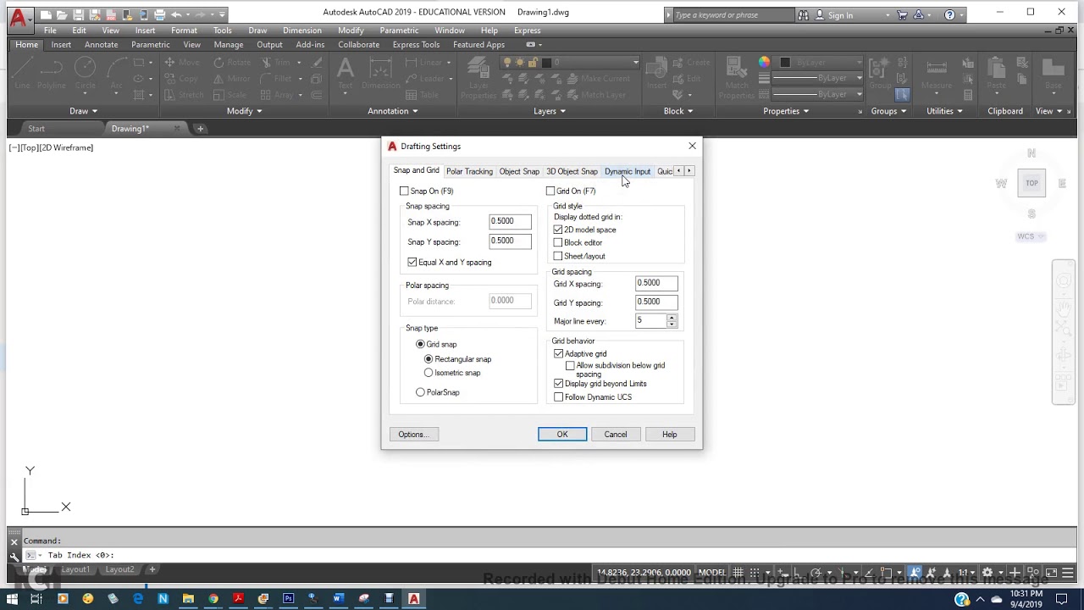The width and height of the screenshot is (1084, 610).
Task: Toggle grid display in status bar
Action: tap(738, 573)
